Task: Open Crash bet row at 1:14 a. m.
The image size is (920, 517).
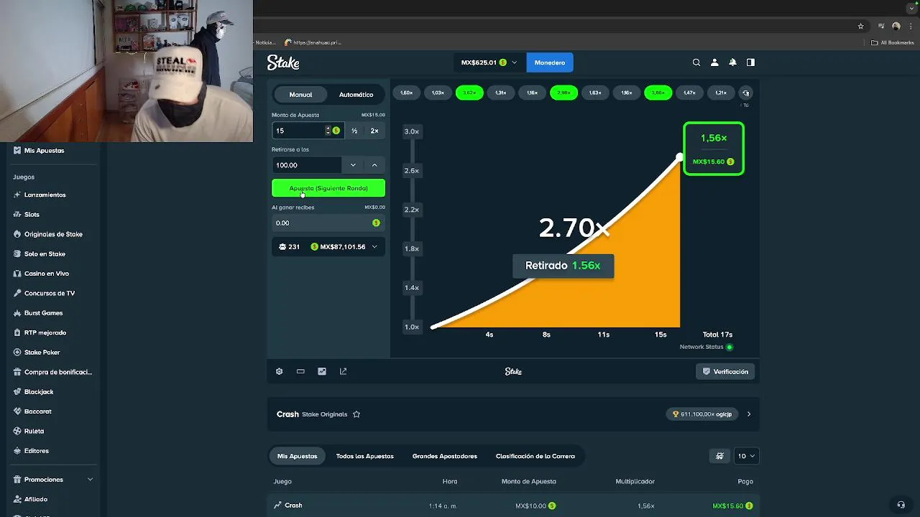Action: (x=513, y=506)
